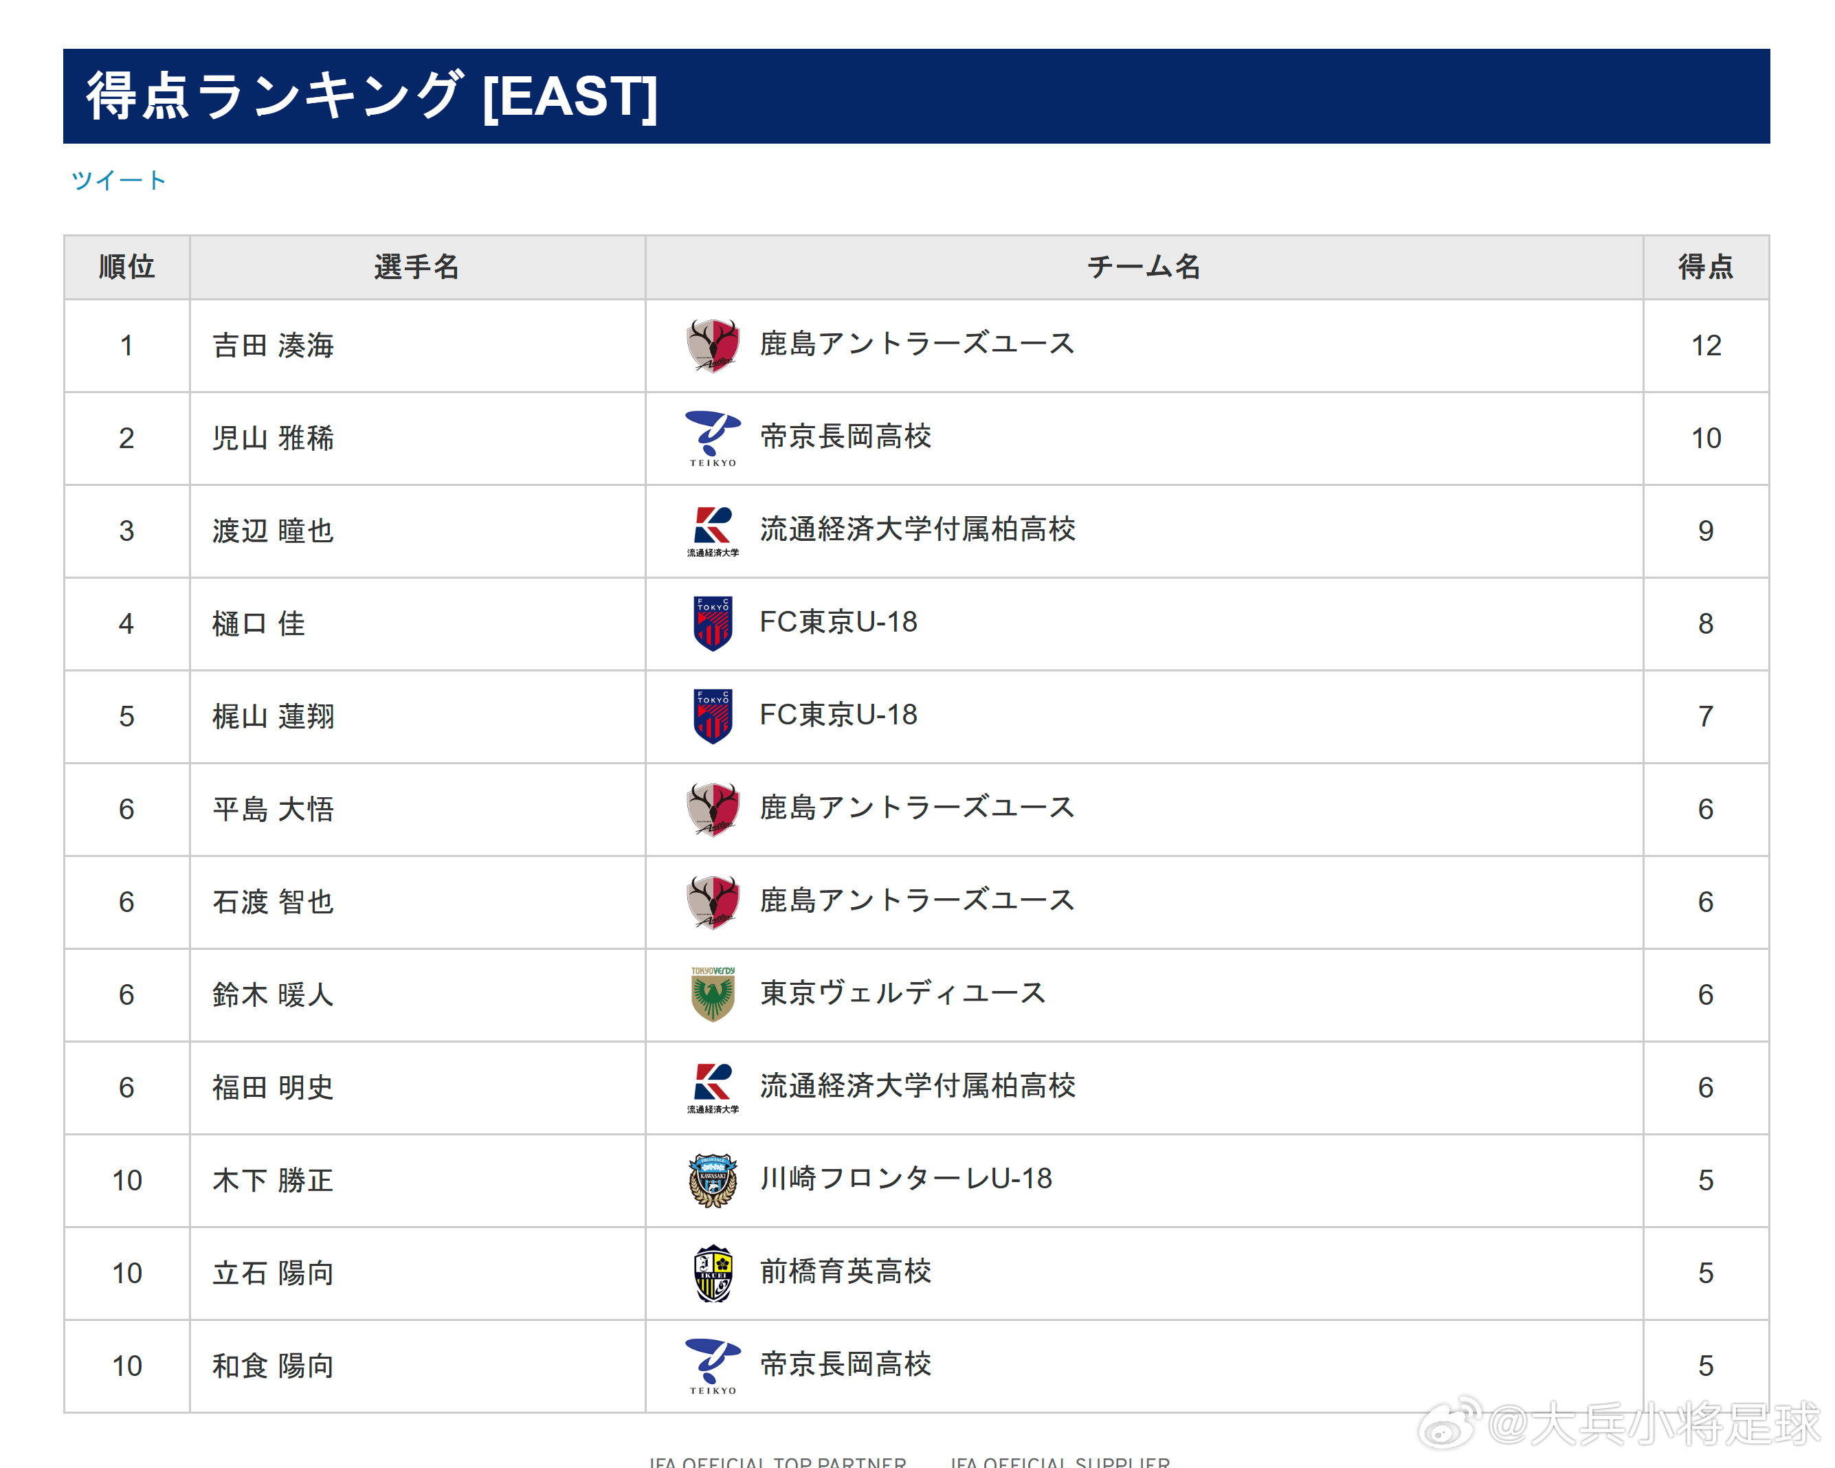Click player name 福田 明史
This screenshot has height=1468, width=1835.
pos(272,1087)
